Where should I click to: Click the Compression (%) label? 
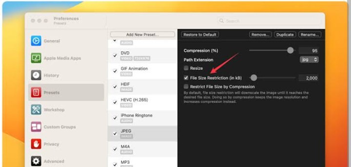pyautogui.click(x=201, y=51)
